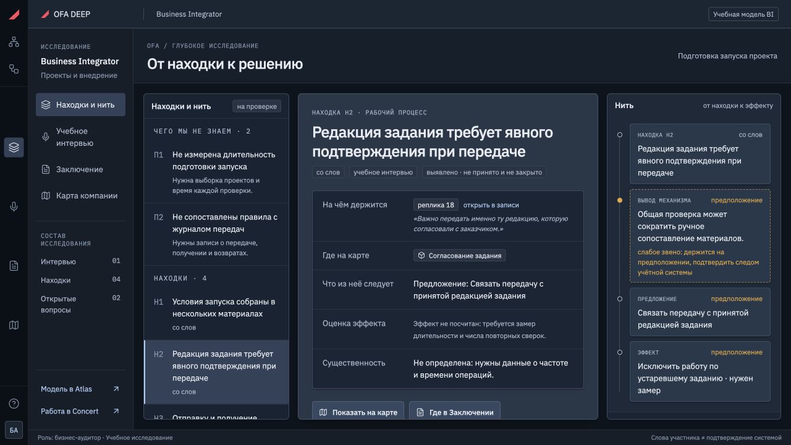Open Находки и нить section
The image size is (791, 445).
point(80,104)
